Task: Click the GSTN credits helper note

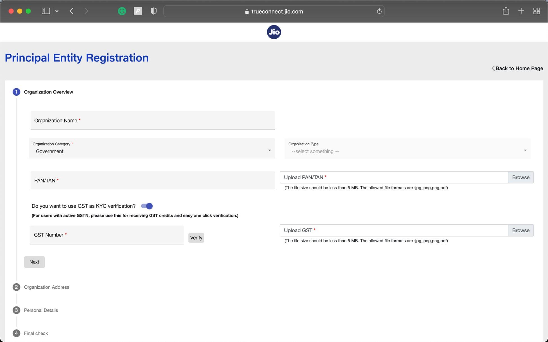Action: [135, 215]
